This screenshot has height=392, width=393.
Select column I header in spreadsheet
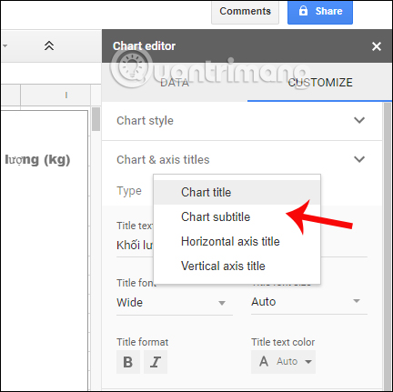coord(55,95)
